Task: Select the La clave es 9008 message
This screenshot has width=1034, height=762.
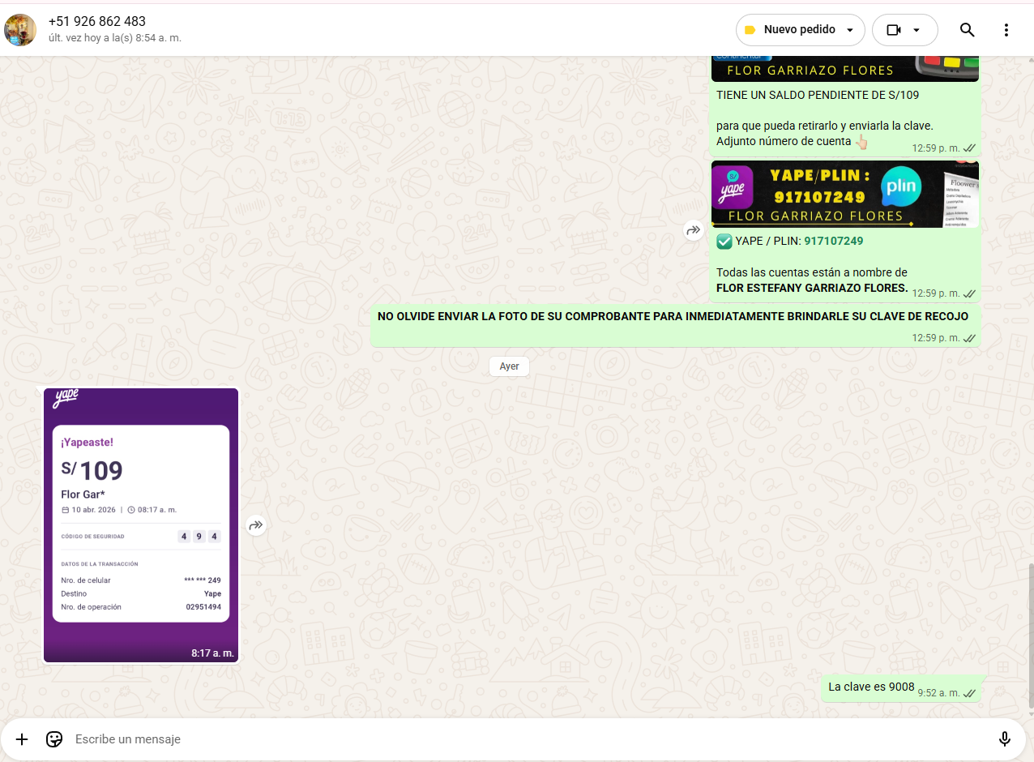Action: click(871, 687)
